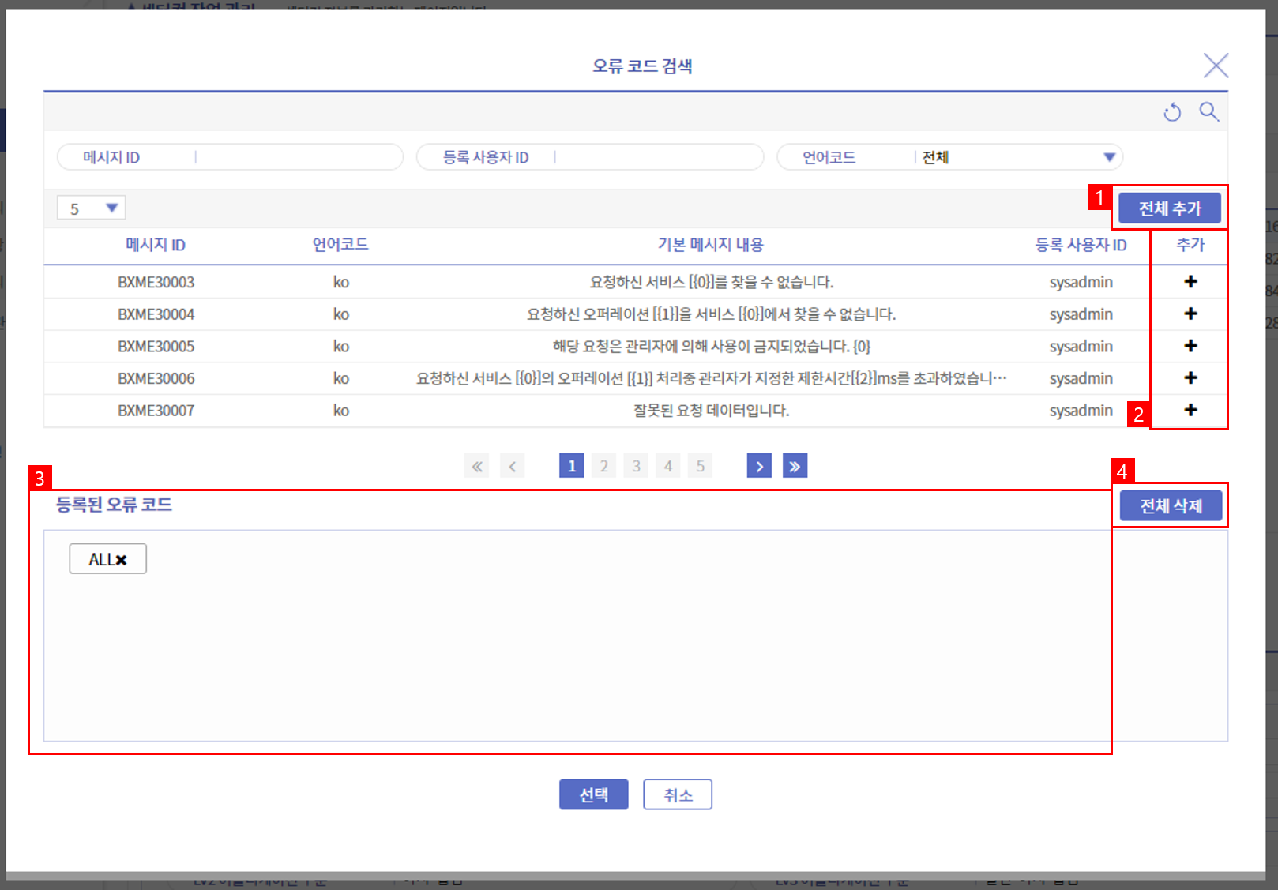Click message '해당 요청은 관리자에 의해 사용이 금지되었습니다. {0}'

pos(711,346)
